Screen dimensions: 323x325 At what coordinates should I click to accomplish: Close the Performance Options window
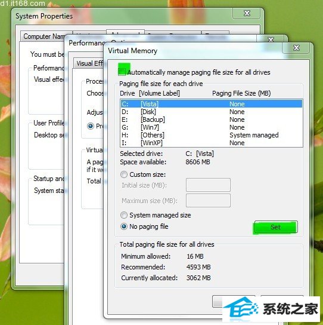point(271,39)
